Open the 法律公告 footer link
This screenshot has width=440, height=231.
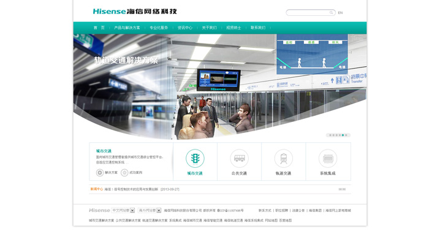pos(298,211)
